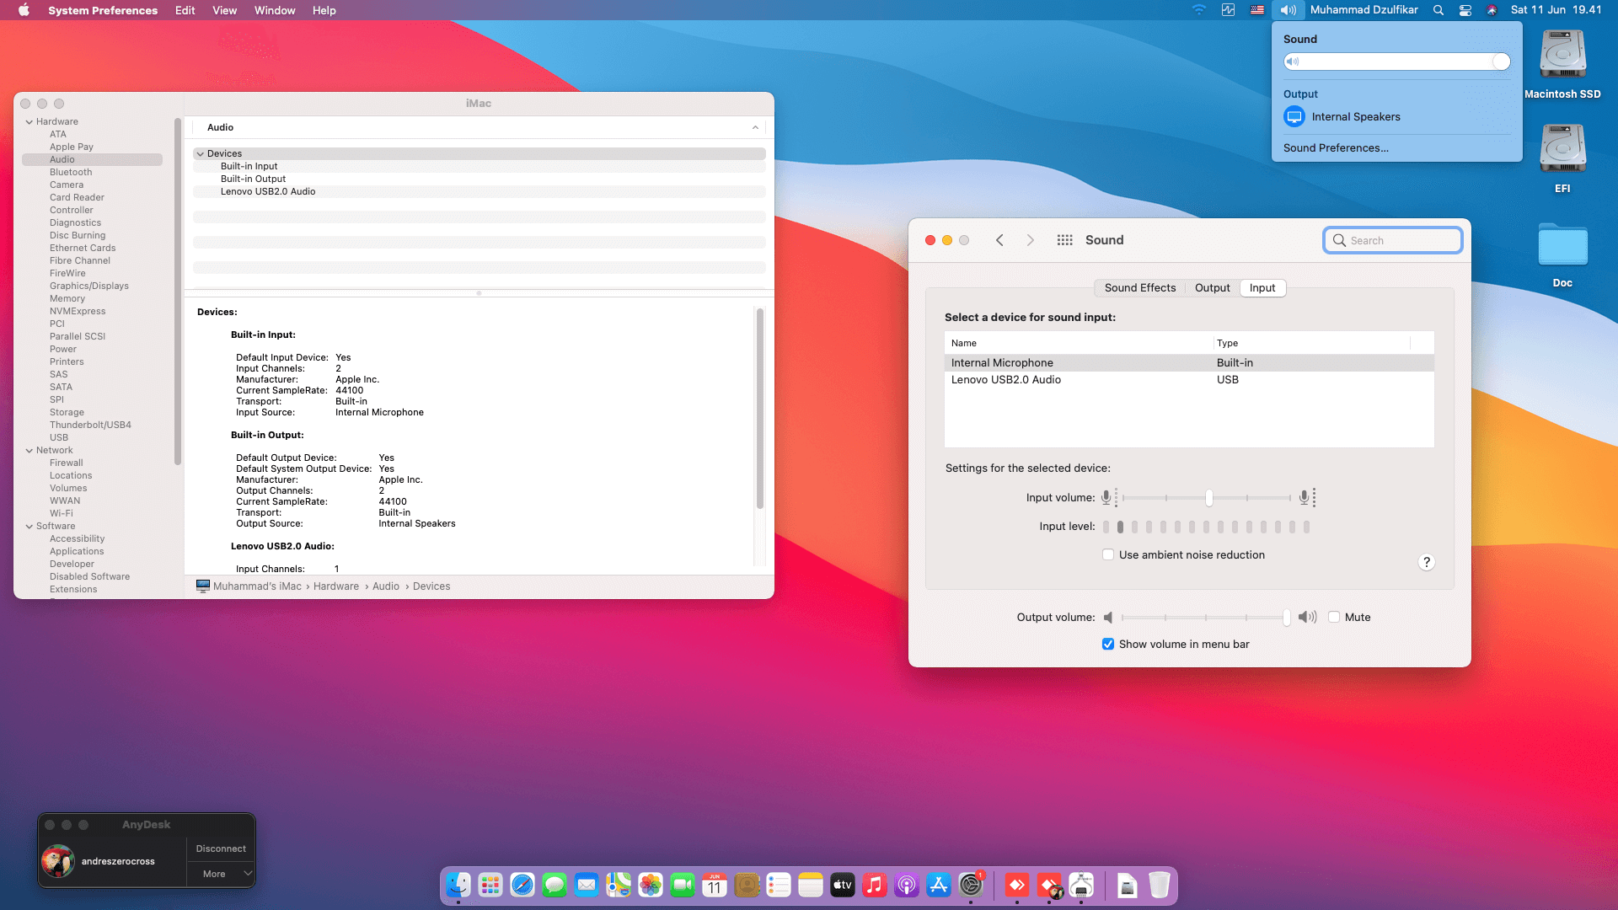Start FaceTime from the Dock

683,885
